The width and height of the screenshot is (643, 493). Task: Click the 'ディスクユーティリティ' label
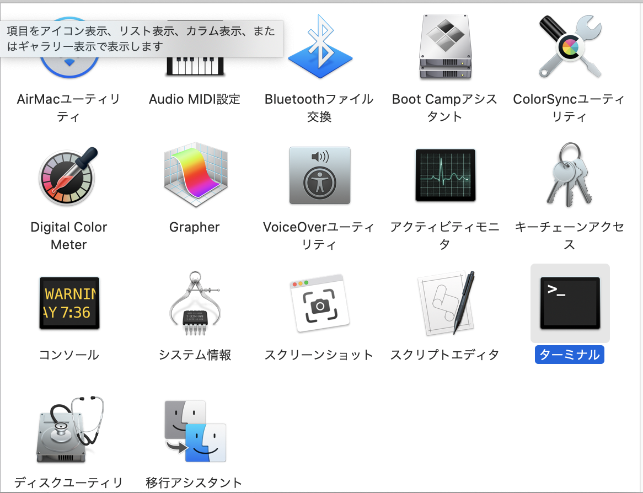tap(68, 483)
